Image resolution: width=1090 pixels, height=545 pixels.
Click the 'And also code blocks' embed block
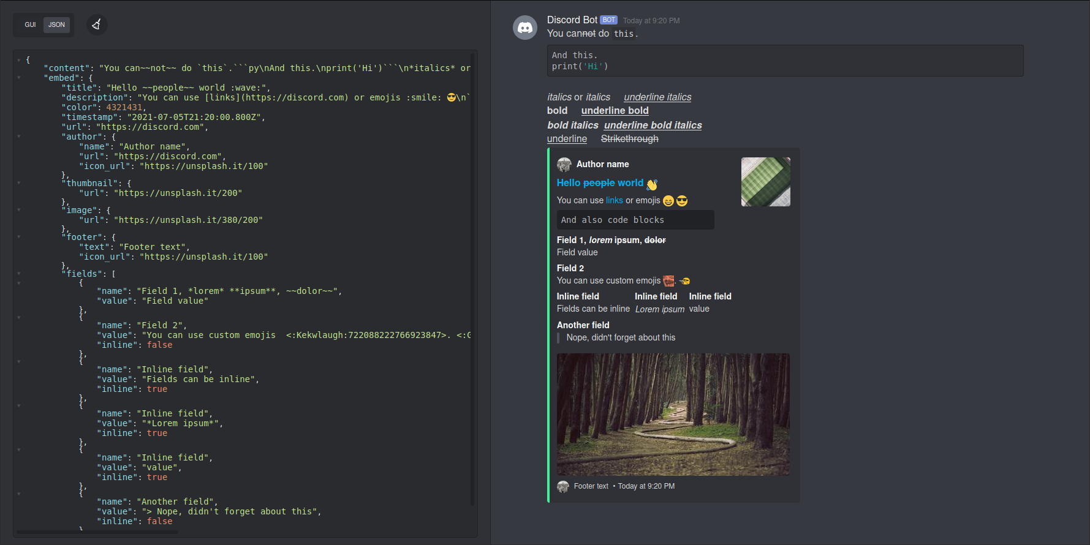[x=635, y=220]
